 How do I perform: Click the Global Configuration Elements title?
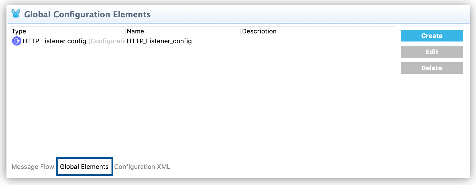[87, 14]
